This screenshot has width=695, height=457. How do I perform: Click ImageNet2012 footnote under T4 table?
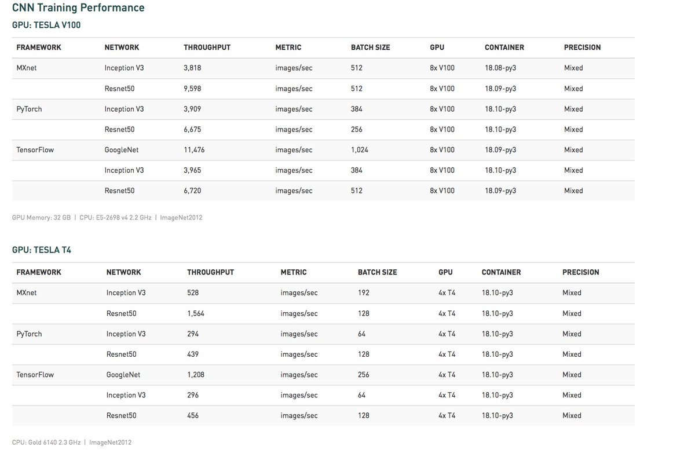coord(110,443)
